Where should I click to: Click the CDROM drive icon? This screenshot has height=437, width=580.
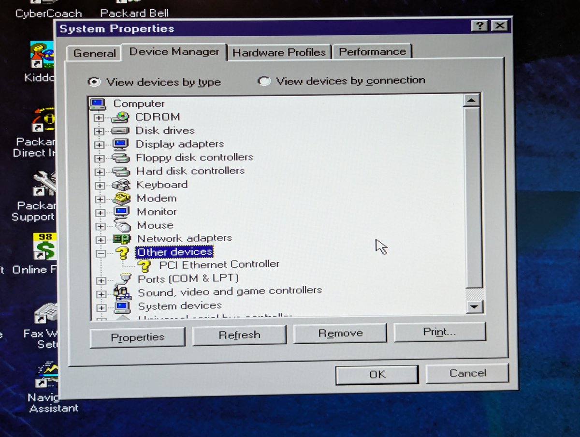(x=120, y=117)
